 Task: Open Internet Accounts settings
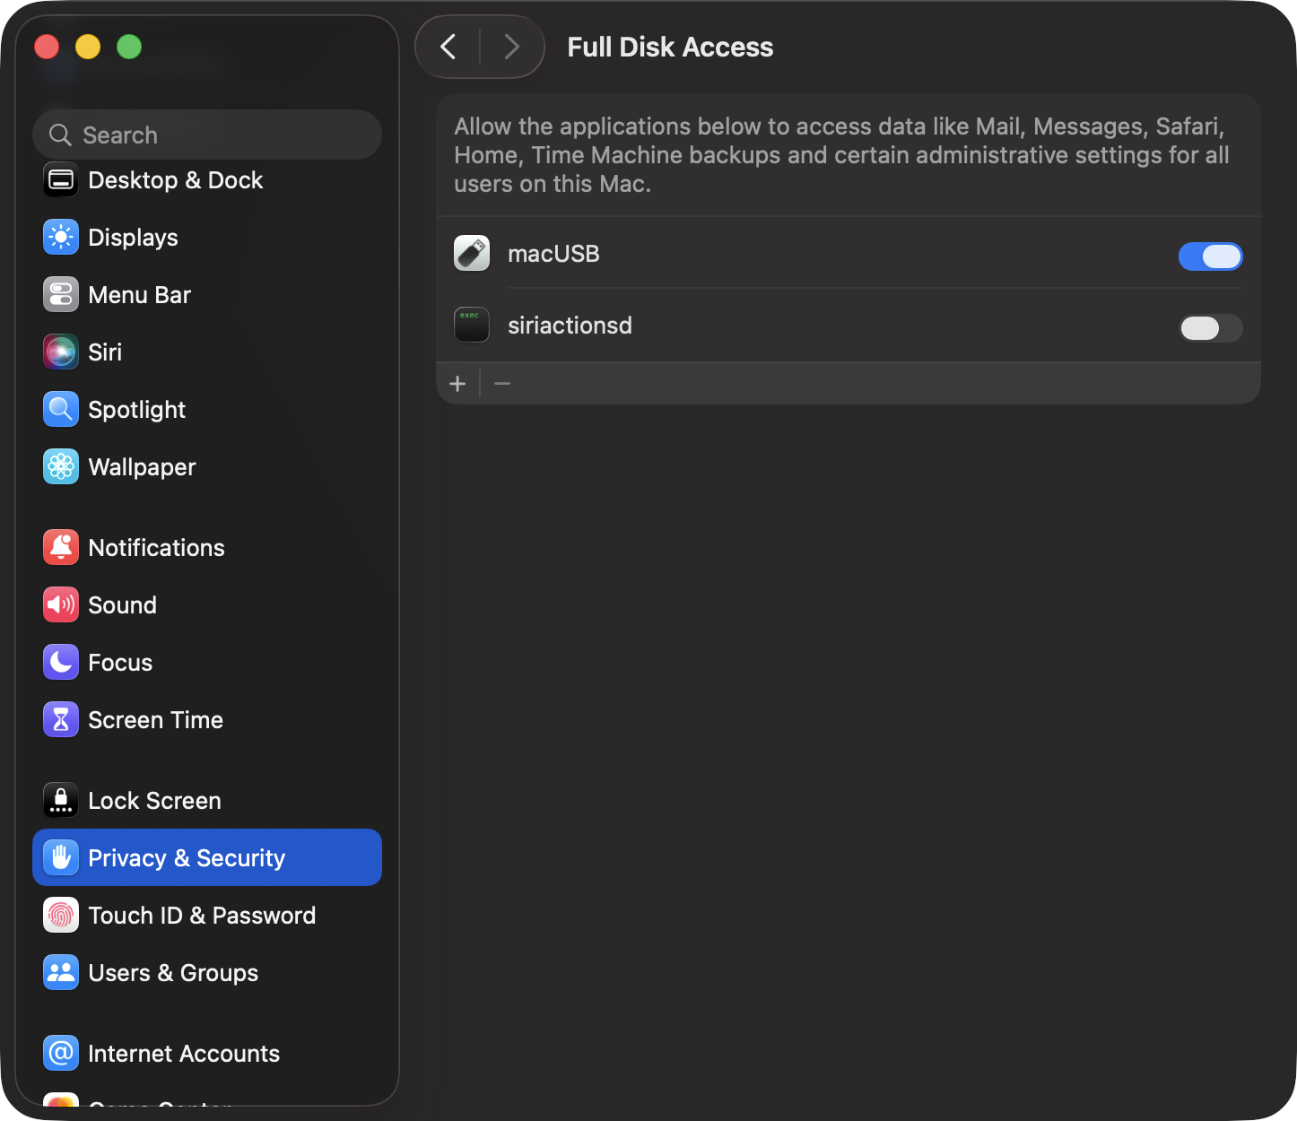(x=207, y=1054)
